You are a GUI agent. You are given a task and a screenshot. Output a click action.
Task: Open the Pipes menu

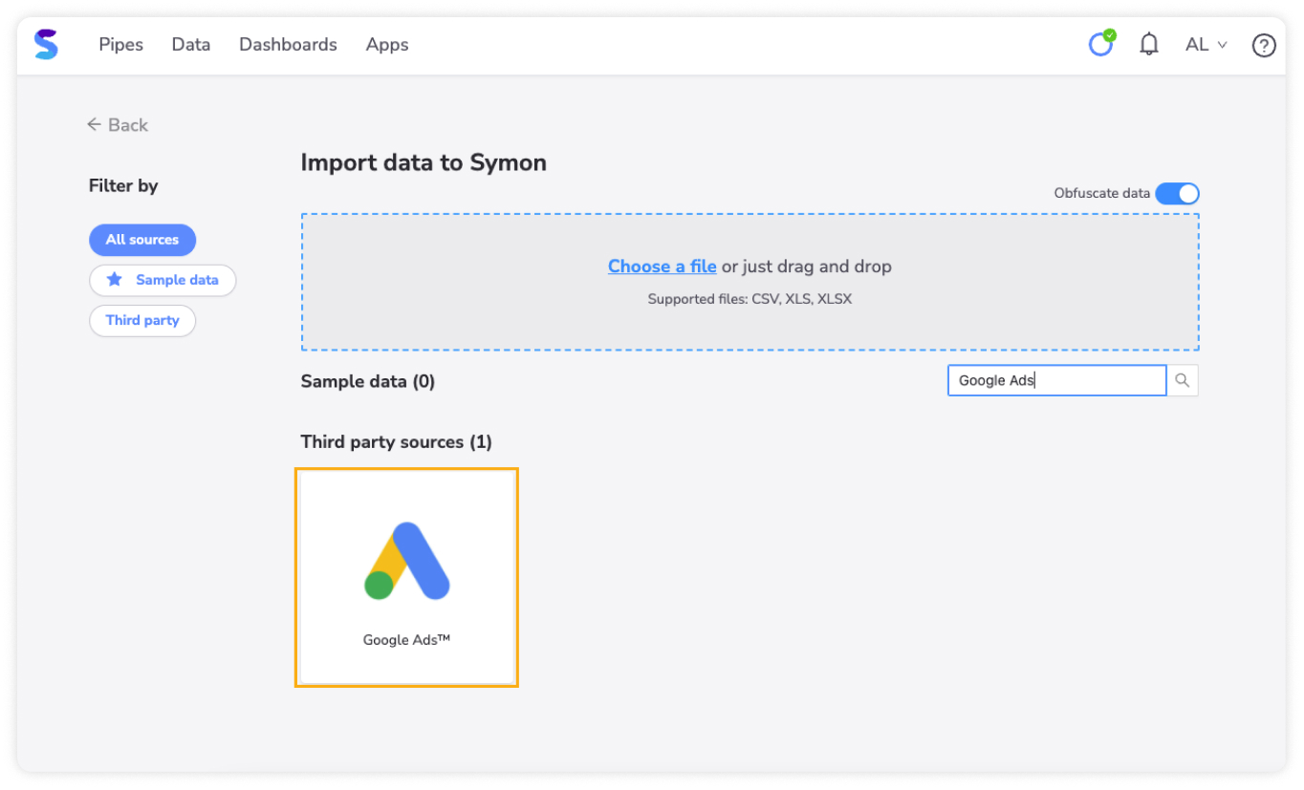click(x=120, y=45)
